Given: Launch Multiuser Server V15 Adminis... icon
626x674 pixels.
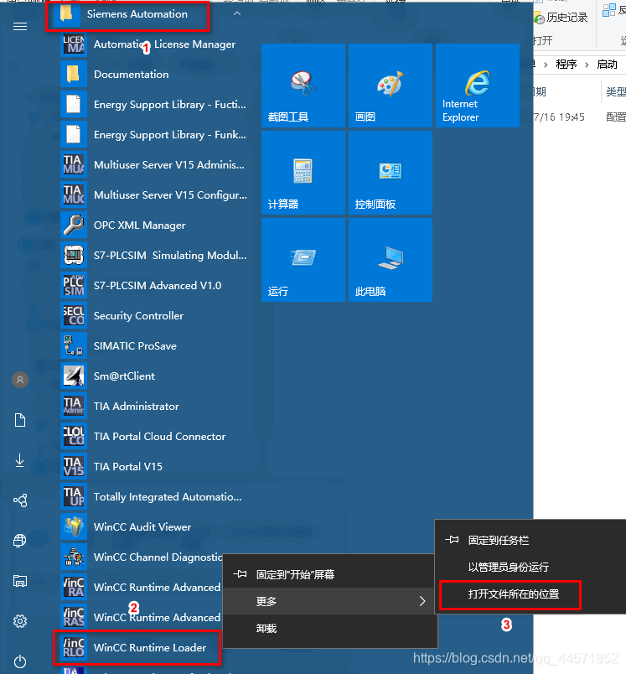Looking at the screenshot, I should pos(74,164).
